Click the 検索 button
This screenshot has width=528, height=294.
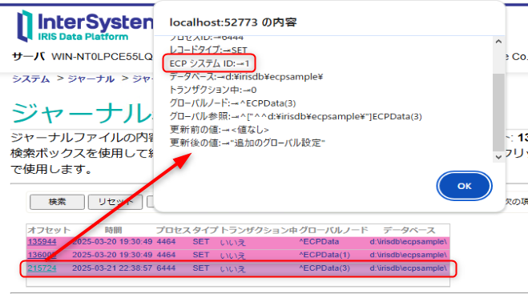tap(57, 202)
